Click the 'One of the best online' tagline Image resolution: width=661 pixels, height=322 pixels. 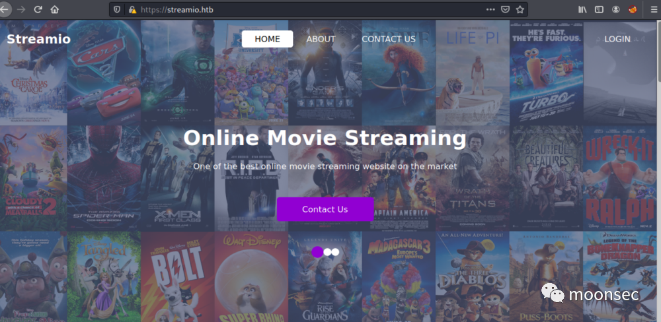325,166
